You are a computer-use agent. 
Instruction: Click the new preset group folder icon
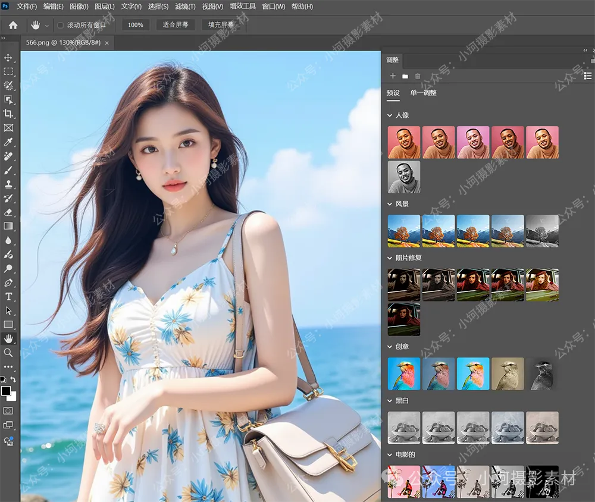click(405, 76)
